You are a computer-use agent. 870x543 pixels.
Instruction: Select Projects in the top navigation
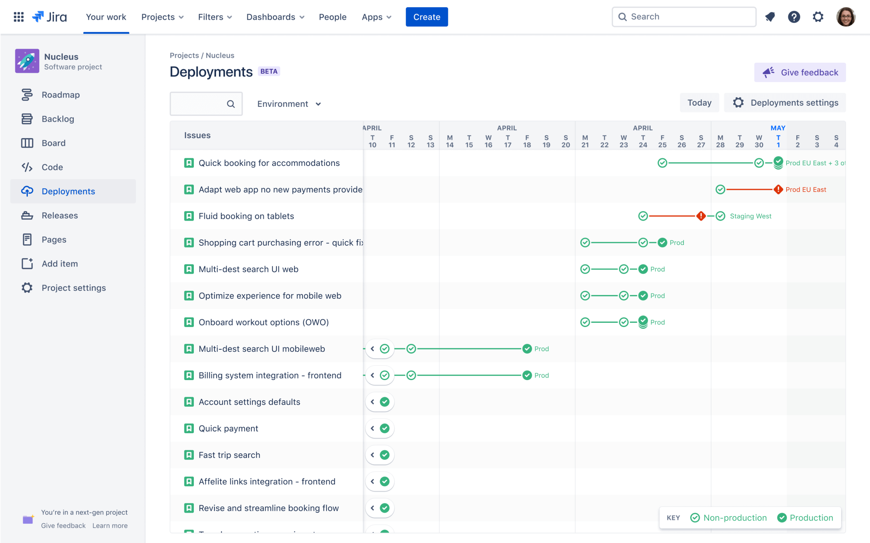pos(163,17)
